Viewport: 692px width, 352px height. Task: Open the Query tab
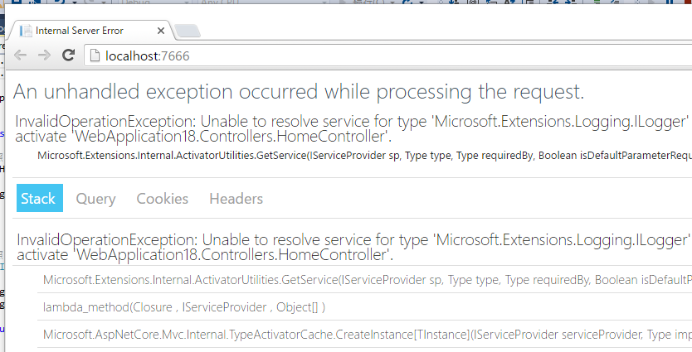click(x=95, y=199)
